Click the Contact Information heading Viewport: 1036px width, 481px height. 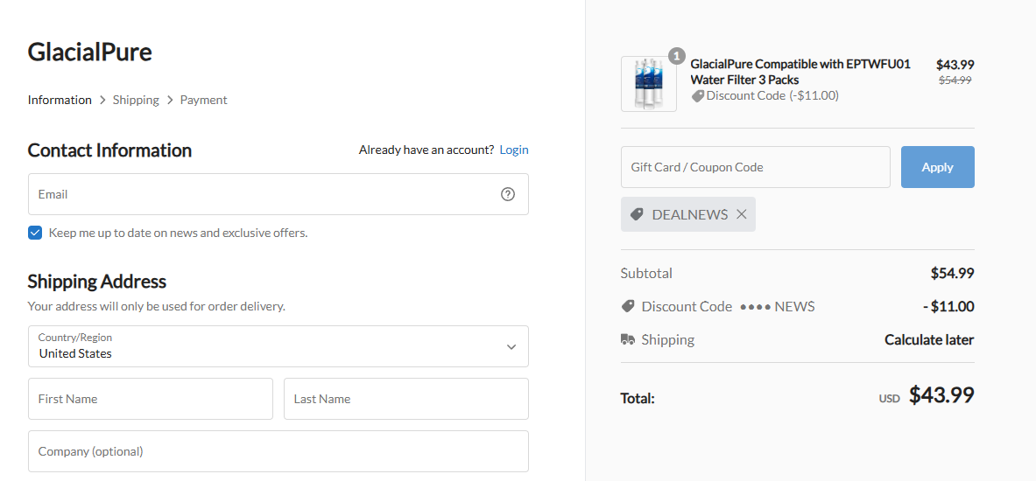coord(109,150)
